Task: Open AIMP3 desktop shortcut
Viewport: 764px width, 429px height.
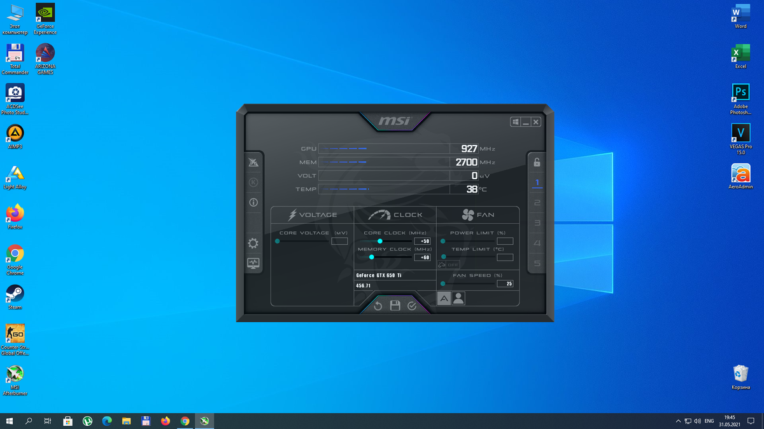Action: point(15,138)
